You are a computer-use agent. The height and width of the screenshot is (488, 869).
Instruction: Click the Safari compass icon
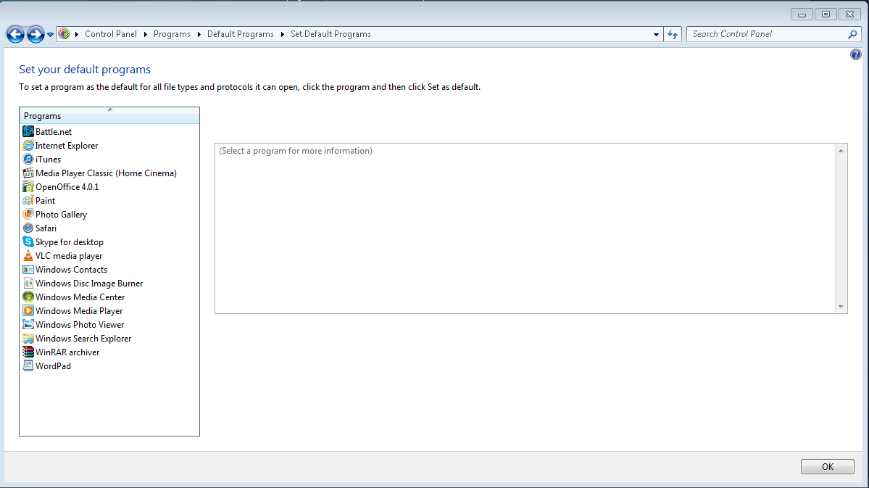[x=28, y=228]
